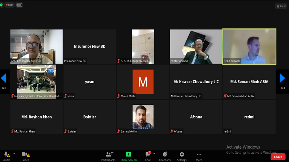Select AKM Ehsanul Haque video tile
Viewport: 289px width, 162px height.
36,46
